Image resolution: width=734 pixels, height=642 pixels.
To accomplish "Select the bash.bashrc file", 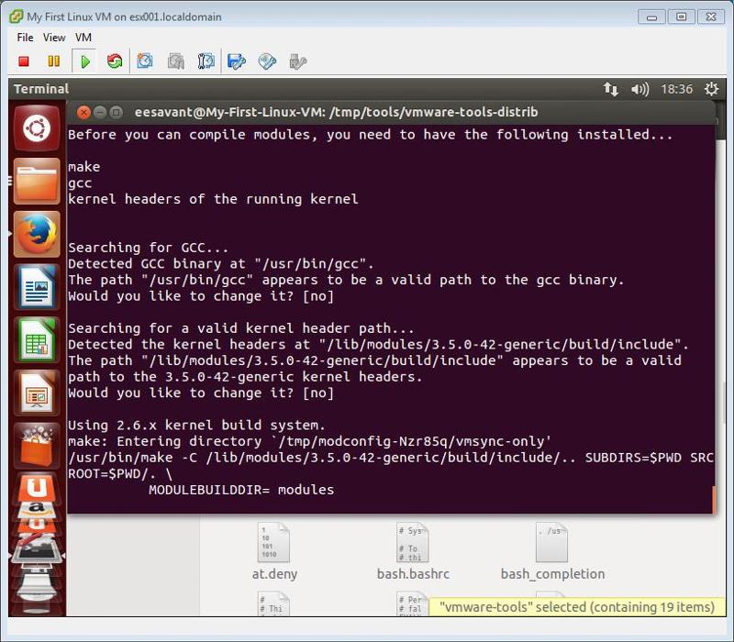I will [x=413, y=551].
